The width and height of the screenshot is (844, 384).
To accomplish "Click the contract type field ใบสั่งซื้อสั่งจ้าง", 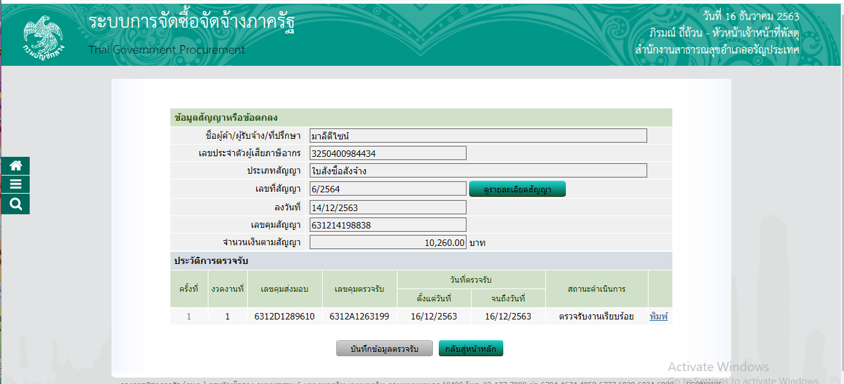I will point(477,170).
